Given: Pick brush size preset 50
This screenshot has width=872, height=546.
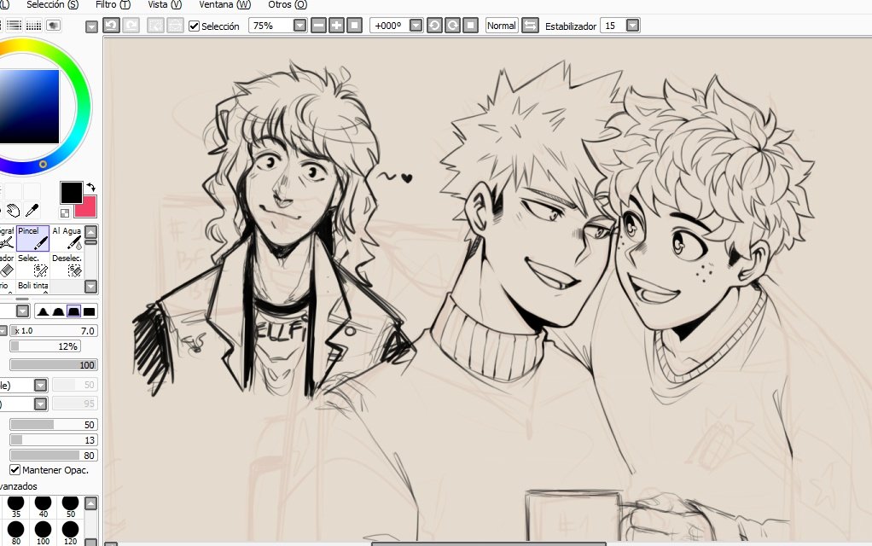Looking at the screenshot, I should pyautogui.click(x=71, y=506).
